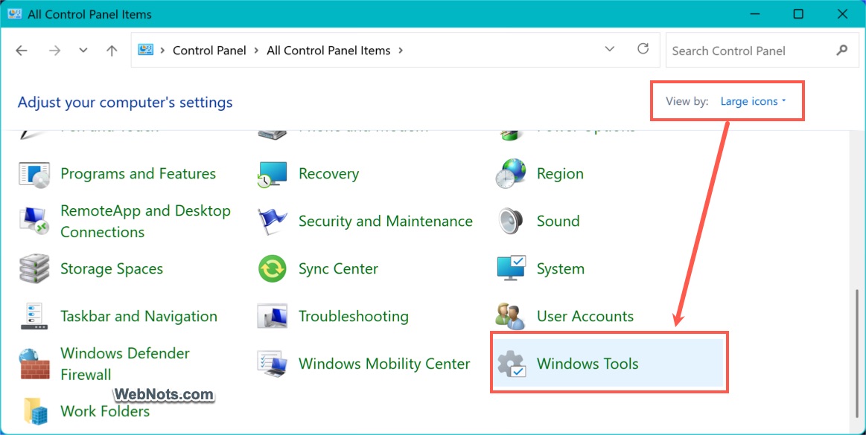Open the recent locations dropdown
Viewport: 866px width, 435px height.
[83, 50]
